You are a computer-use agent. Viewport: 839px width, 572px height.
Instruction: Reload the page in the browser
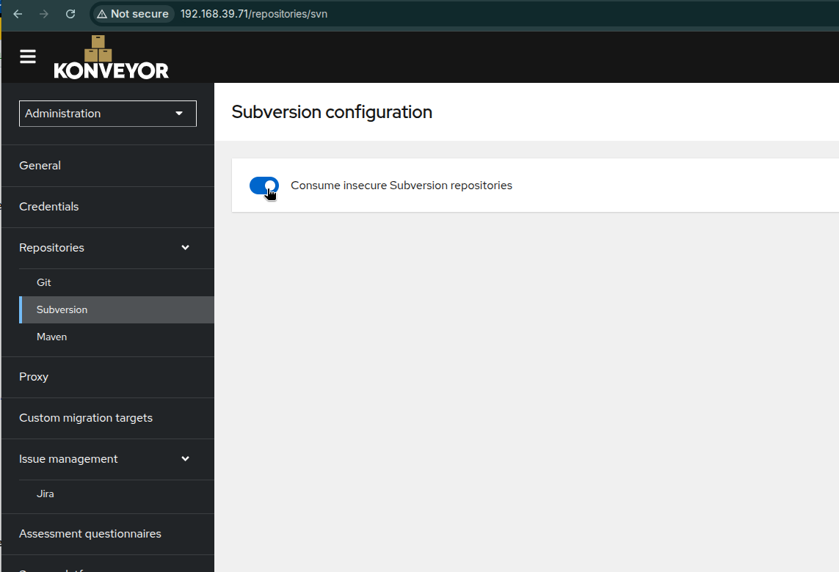click(70, 14)
